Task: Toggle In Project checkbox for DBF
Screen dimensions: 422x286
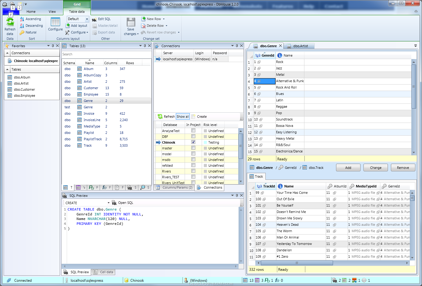Action: [x=193, y=136]
